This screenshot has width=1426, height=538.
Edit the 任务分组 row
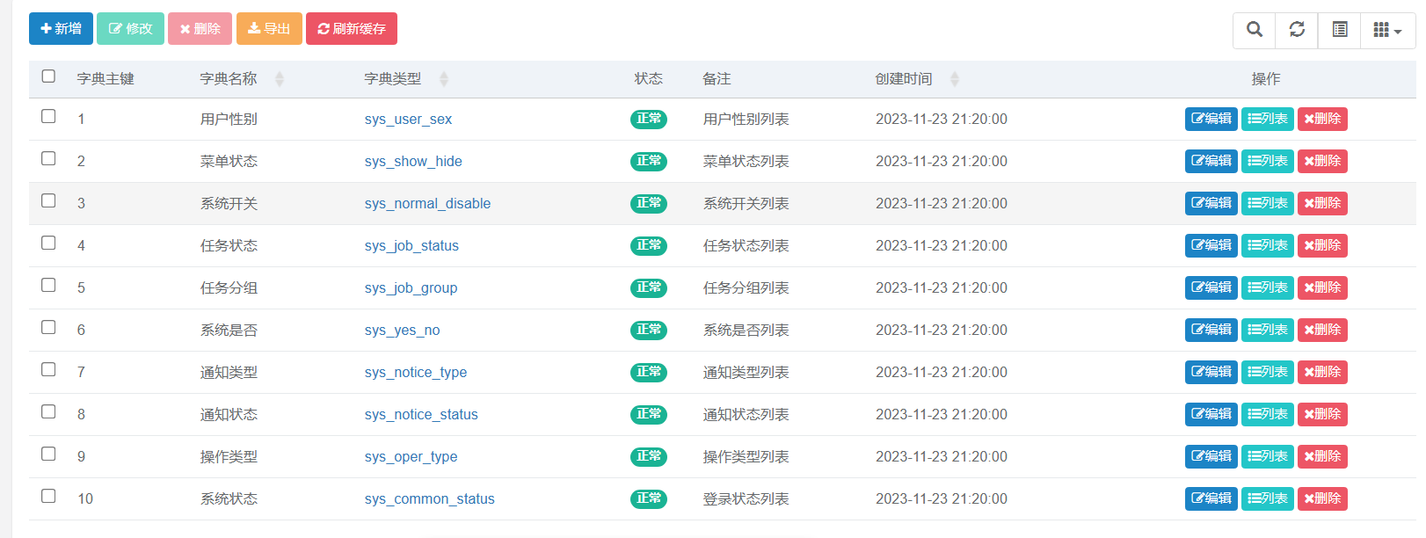point(1211,287)
